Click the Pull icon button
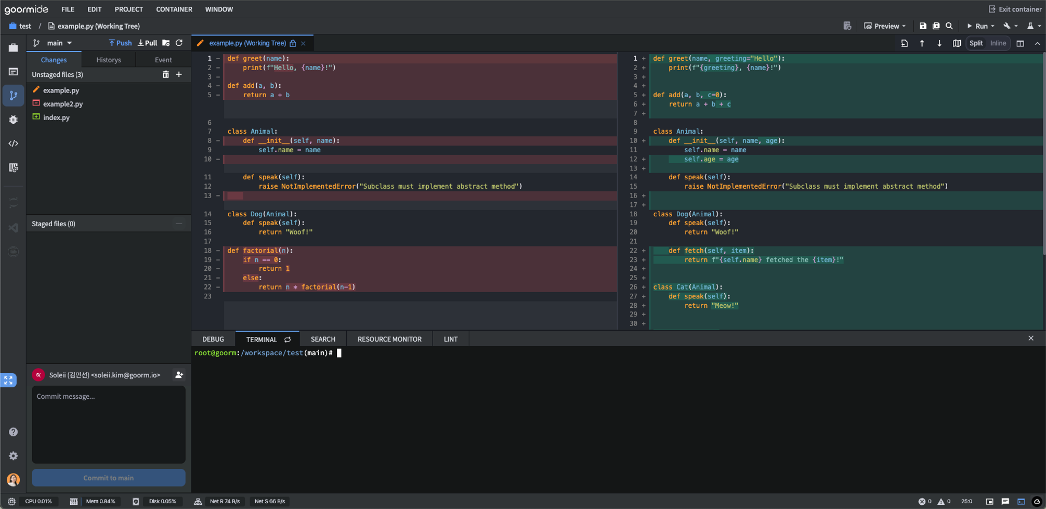Image resolution: width=1046 pixels, height=509 pixels. coord(147,43)
